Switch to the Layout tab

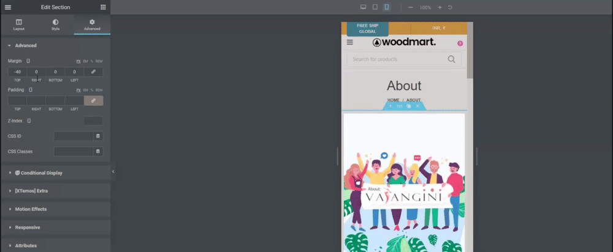click(19, 25)
